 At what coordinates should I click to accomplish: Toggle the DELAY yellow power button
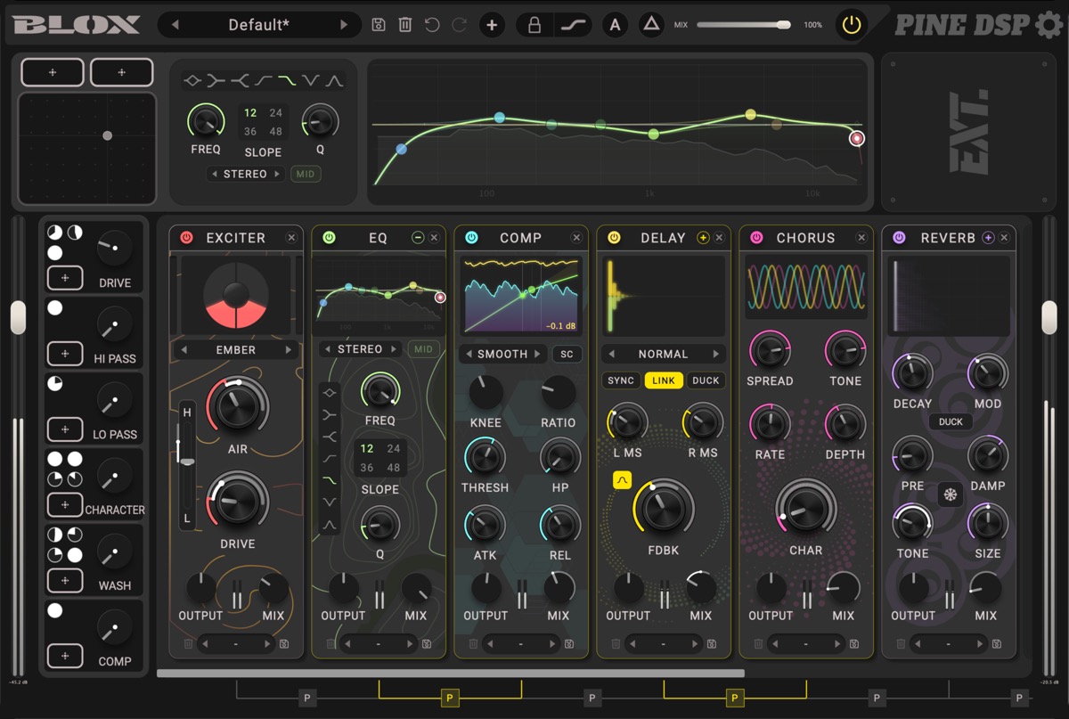(614, 238)
